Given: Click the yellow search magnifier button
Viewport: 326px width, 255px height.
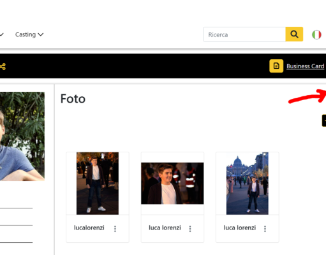Looking at the screenshot, I should click(x=294, y=34).
